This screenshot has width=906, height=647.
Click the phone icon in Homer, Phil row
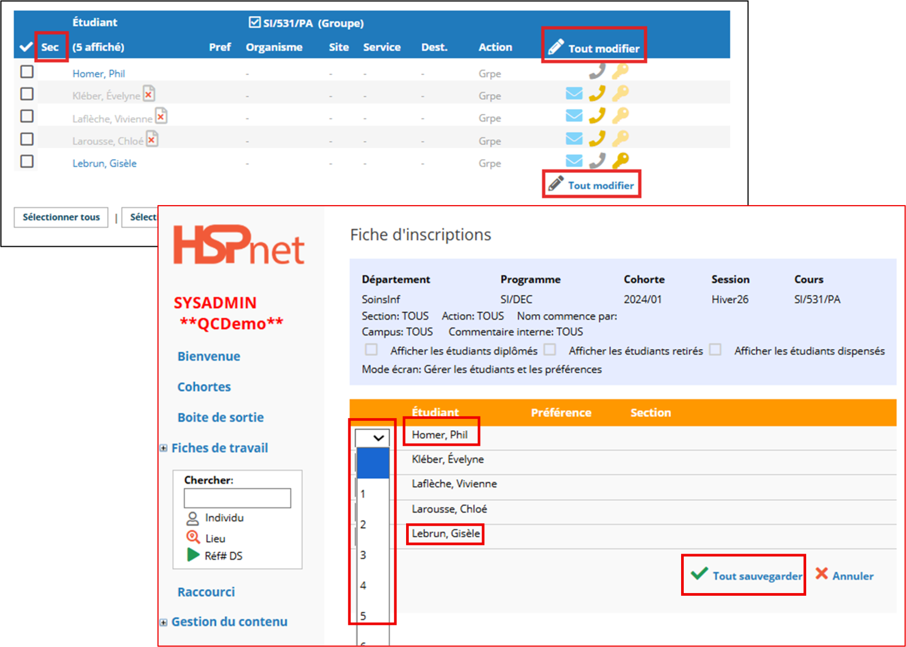tap(597, 71)
